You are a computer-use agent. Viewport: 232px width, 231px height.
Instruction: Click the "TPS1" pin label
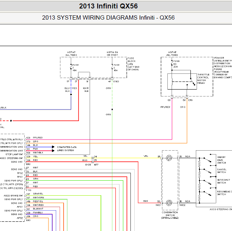click(x=20, y=177)
